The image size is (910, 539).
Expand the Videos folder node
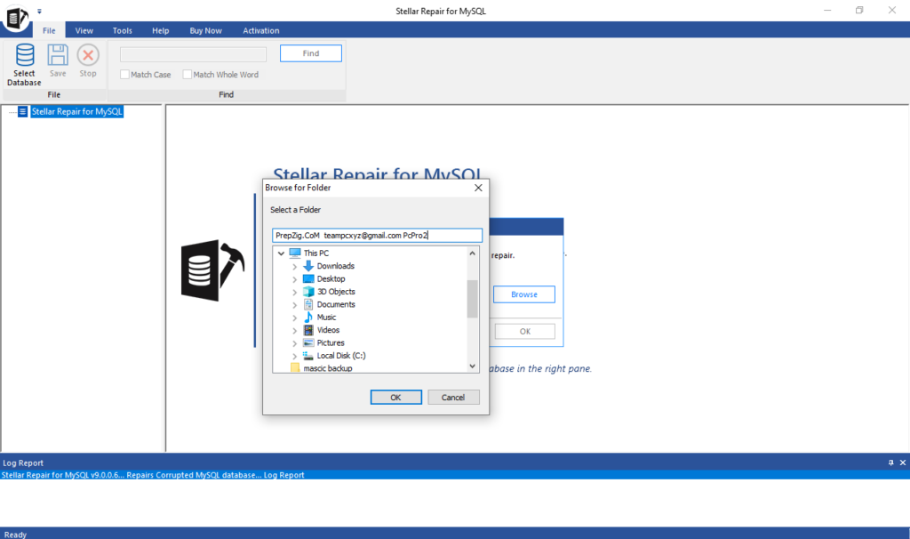[295, 331]
